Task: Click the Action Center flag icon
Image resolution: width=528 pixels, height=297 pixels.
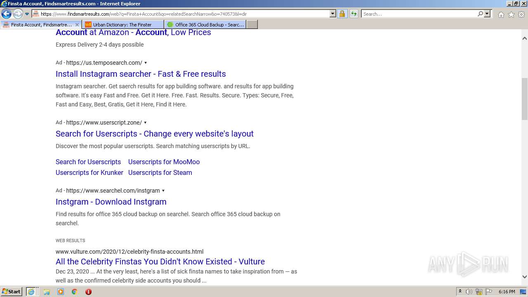Action: click(x=489, y=292)
